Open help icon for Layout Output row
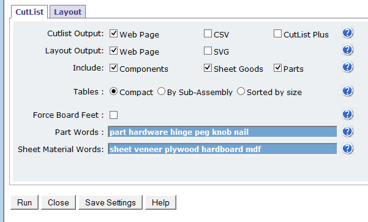368x222 pixels. 348,50
